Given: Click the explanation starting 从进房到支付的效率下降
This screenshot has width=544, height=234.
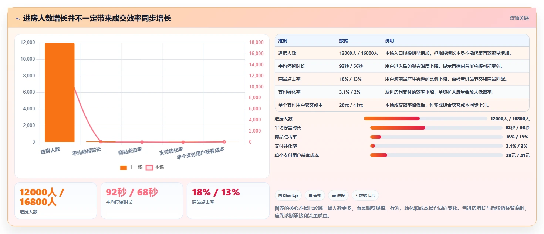Looking at the screenshot, I should point(439,92).
